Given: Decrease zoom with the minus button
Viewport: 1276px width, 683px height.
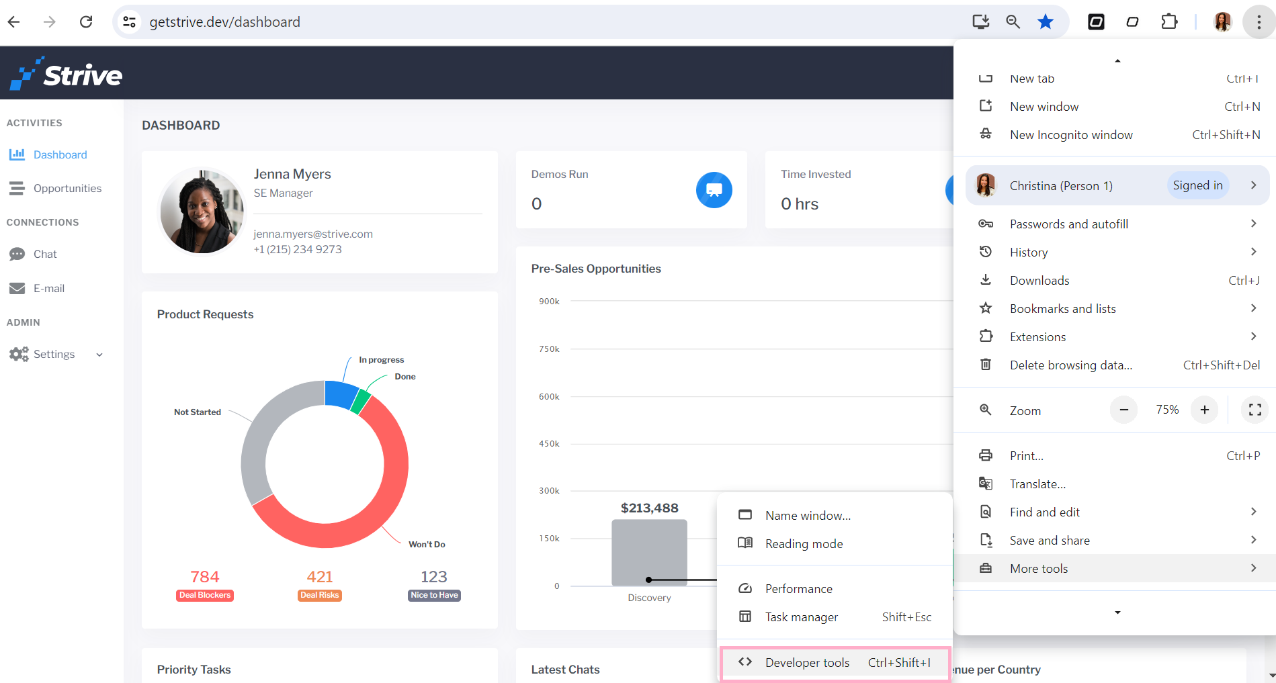Looking at the screenshot, I should (x=1123, y=410).
